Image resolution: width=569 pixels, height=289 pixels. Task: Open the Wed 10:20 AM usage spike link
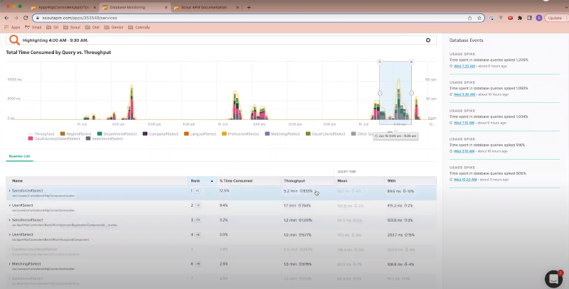(464, 179)
